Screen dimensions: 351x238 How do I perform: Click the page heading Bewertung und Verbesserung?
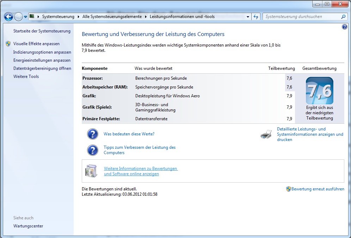153,34
